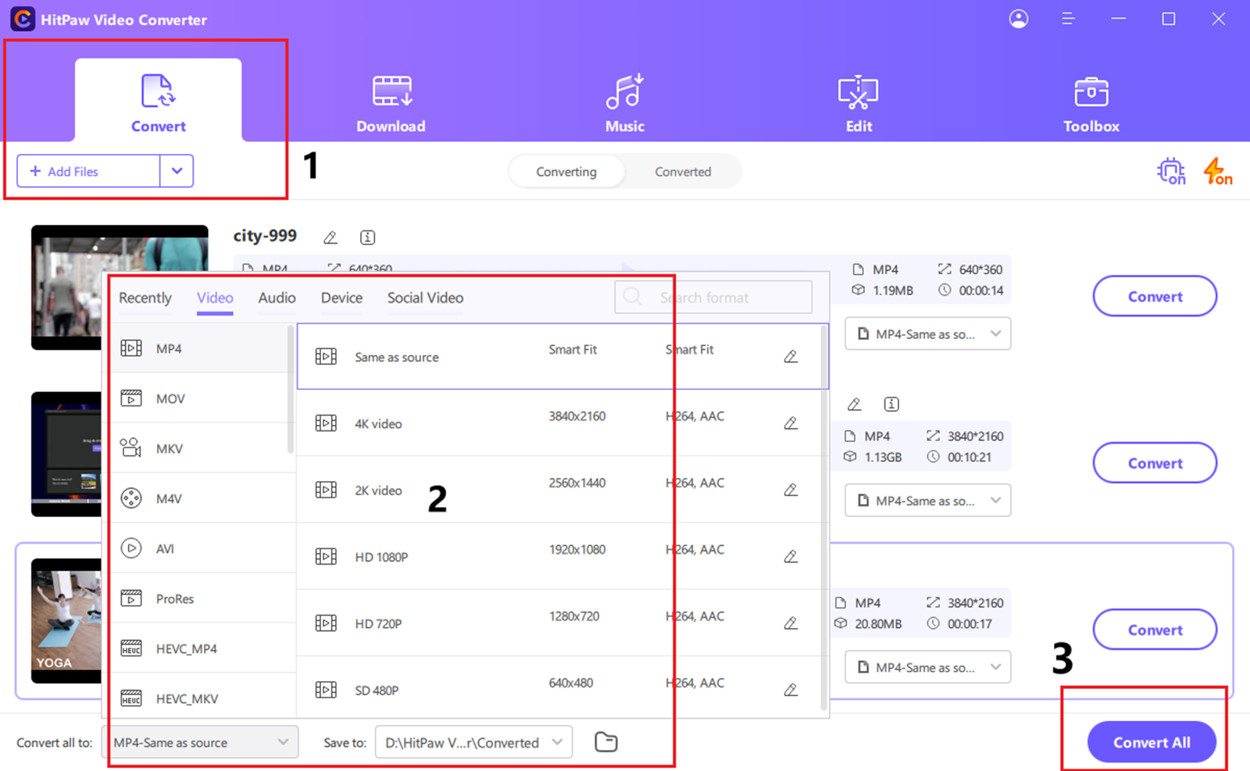Convert the 10:21 long video
Viewport: 1250px width, 771px height.
click(1155, 462)
